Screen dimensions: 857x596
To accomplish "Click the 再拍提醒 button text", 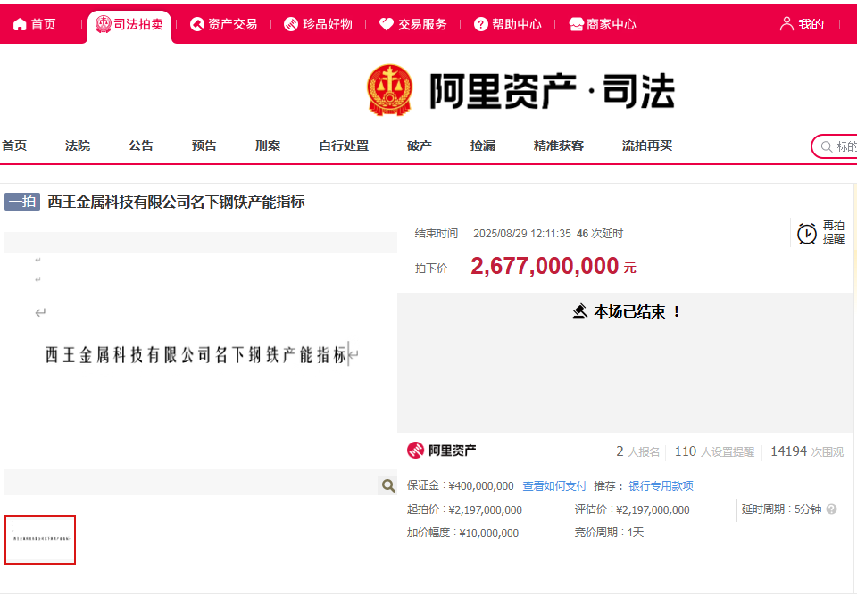I will coord(834,232).
